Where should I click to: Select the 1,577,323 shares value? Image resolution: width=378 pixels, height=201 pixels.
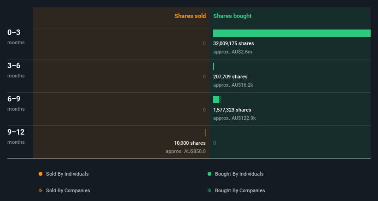[232, 110]
